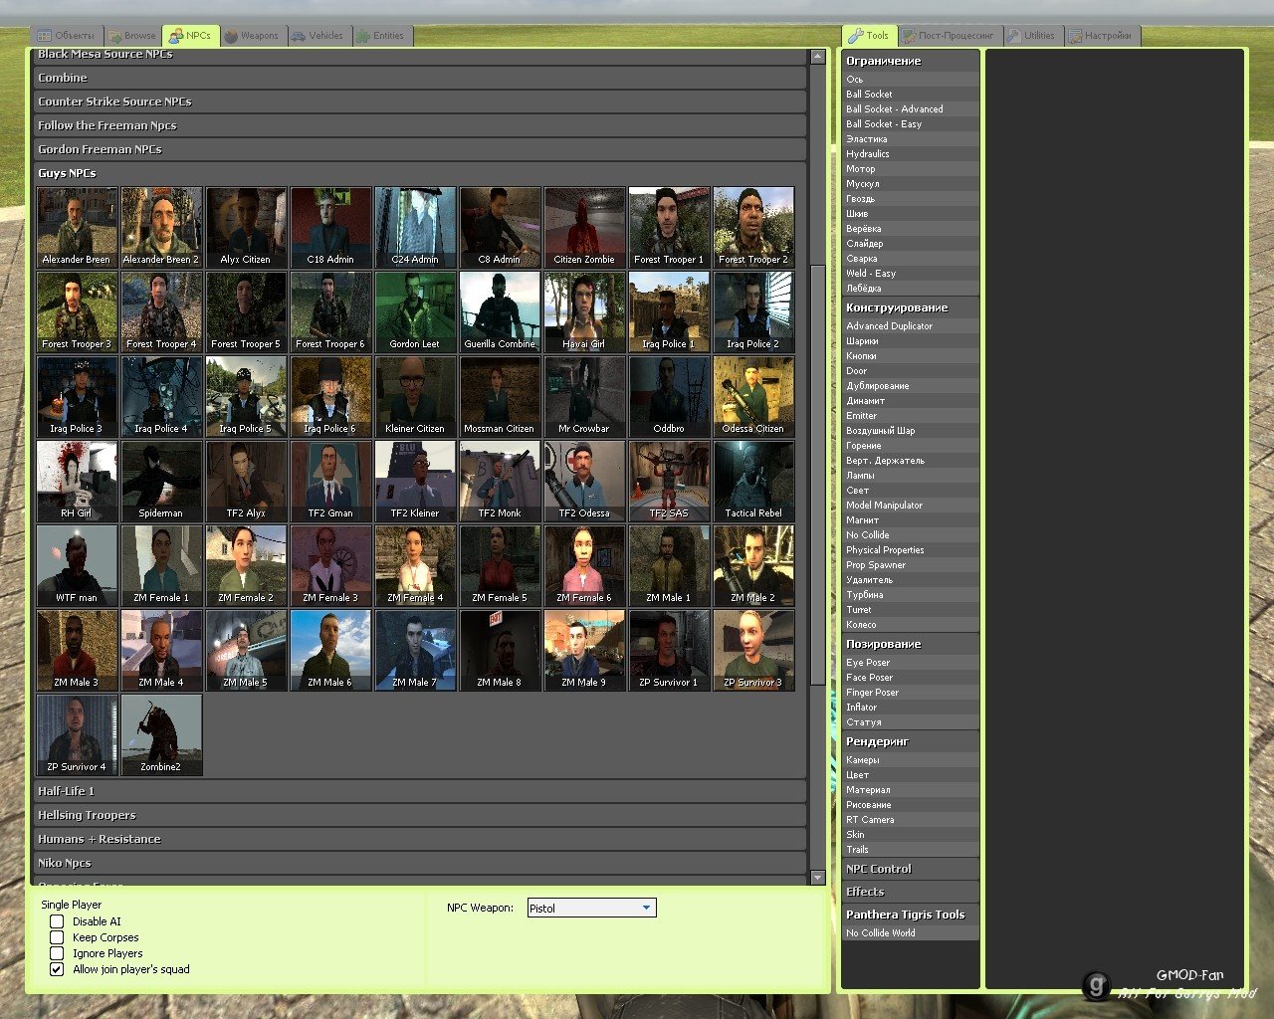The width and height of the screenshot is (1274, 1019).
Task: Select the Hydraulics tool
Action: pyautogui.click(x=911, y=153)
